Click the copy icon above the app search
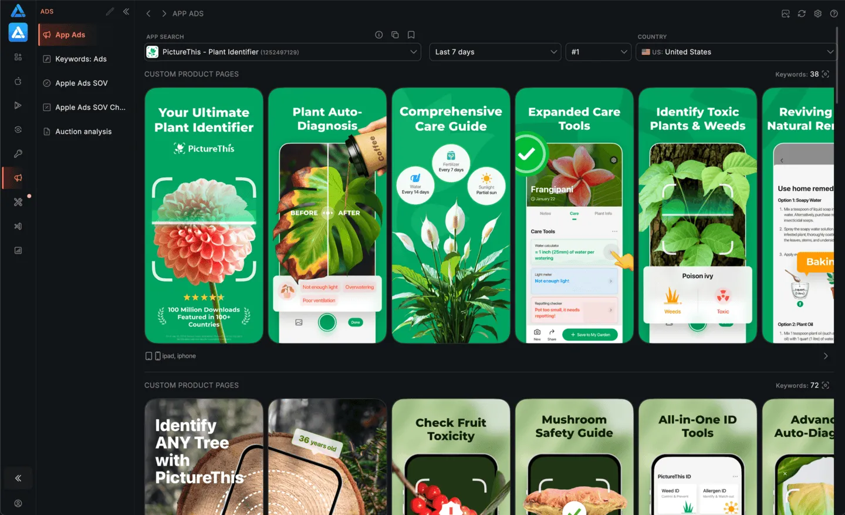This screenshot has width=845, height=515. (395, 35)
